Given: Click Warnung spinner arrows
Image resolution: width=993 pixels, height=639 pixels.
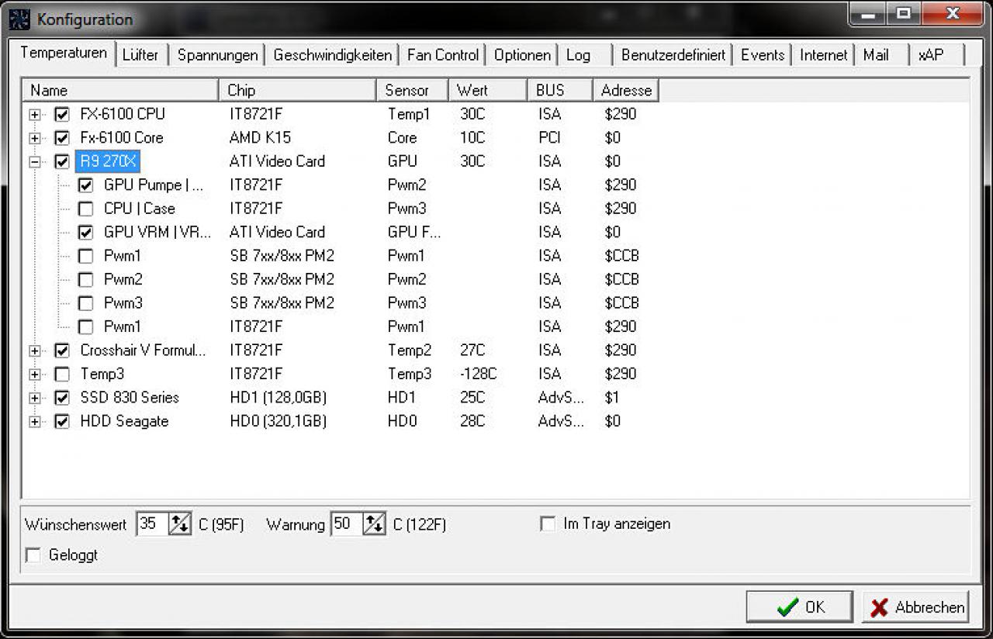Looking at the screenshot, I should coord(374,523).
